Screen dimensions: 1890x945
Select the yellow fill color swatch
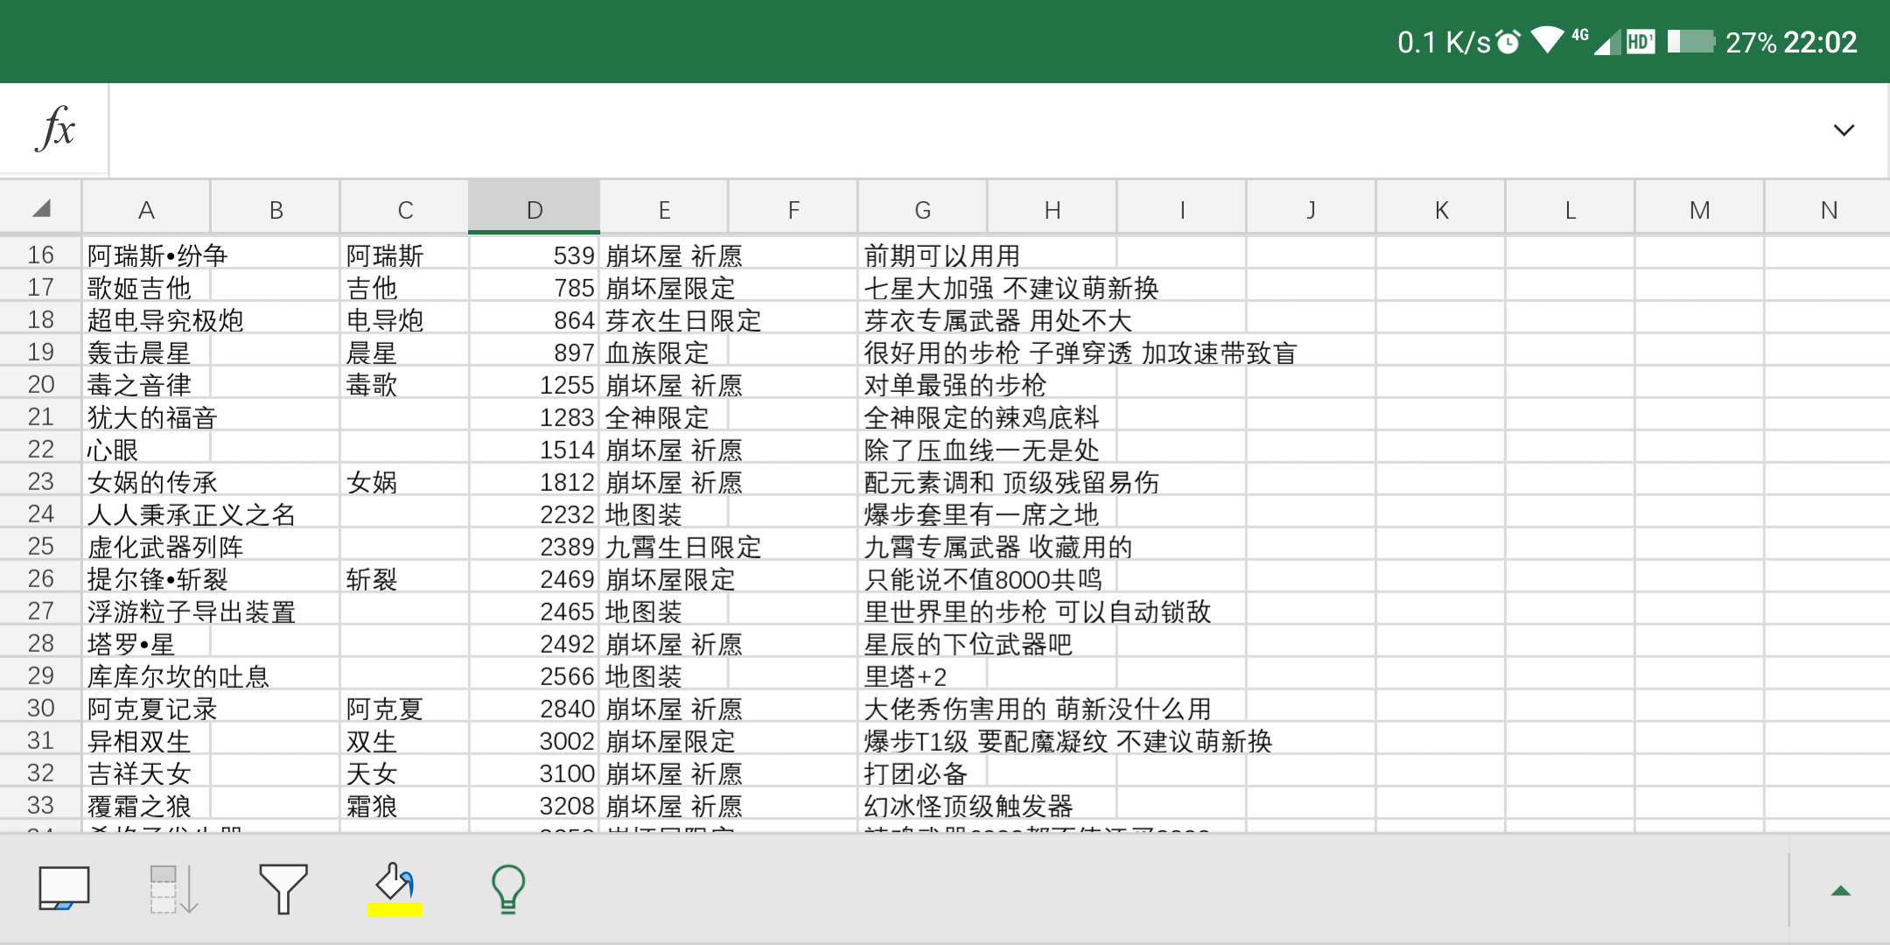pyautogui.click(x=395, y=910)
